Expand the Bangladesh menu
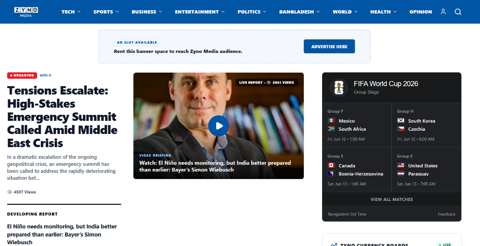This screenshot has width=480, height=246. coord(299,12)
